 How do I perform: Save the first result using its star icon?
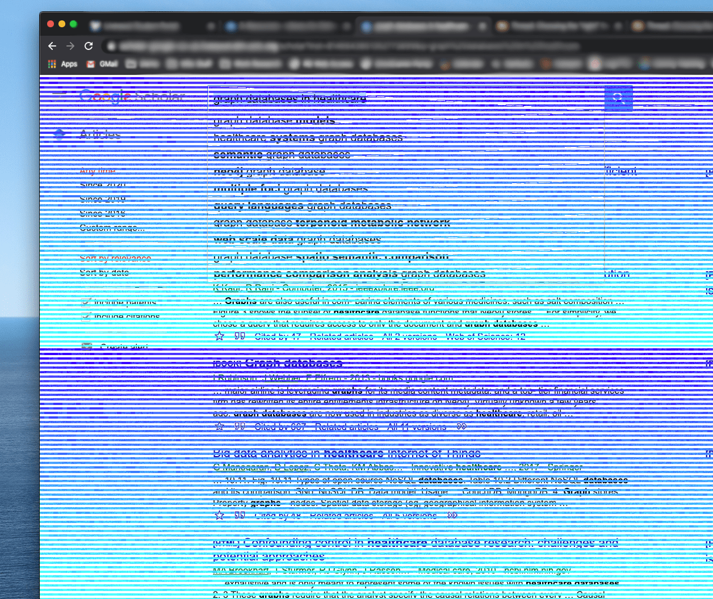(220, 336)
